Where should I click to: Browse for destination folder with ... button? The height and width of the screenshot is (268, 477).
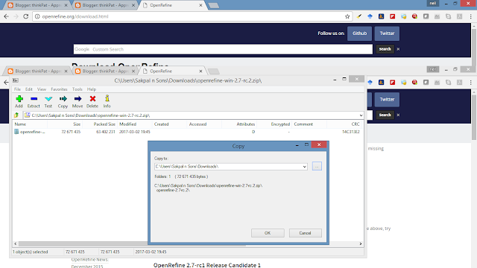click(317, 166)
